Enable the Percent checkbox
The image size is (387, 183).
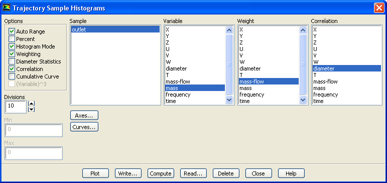click(x=12, y=39)
